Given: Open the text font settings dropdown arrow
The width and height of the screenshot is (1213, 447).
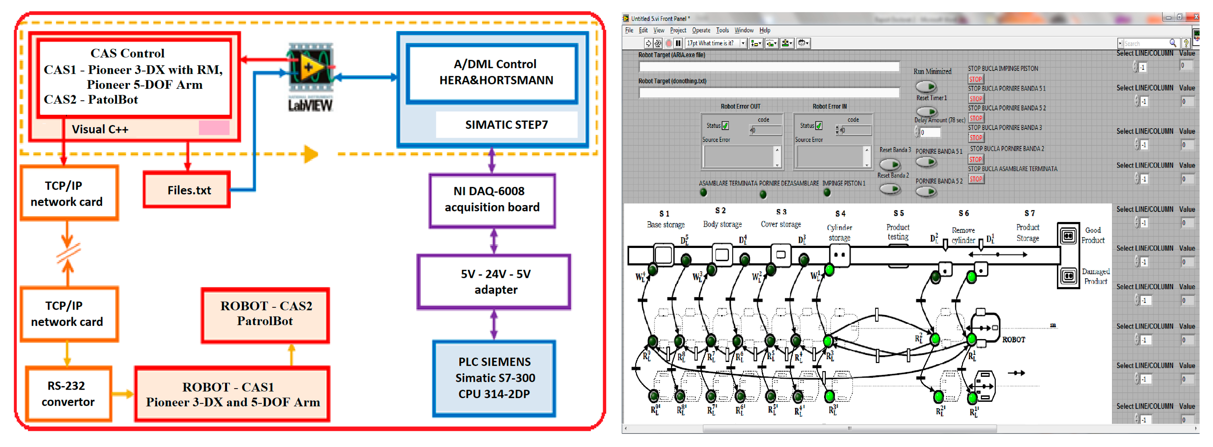Looking at the screenshot, I should [x=743, y=43].
